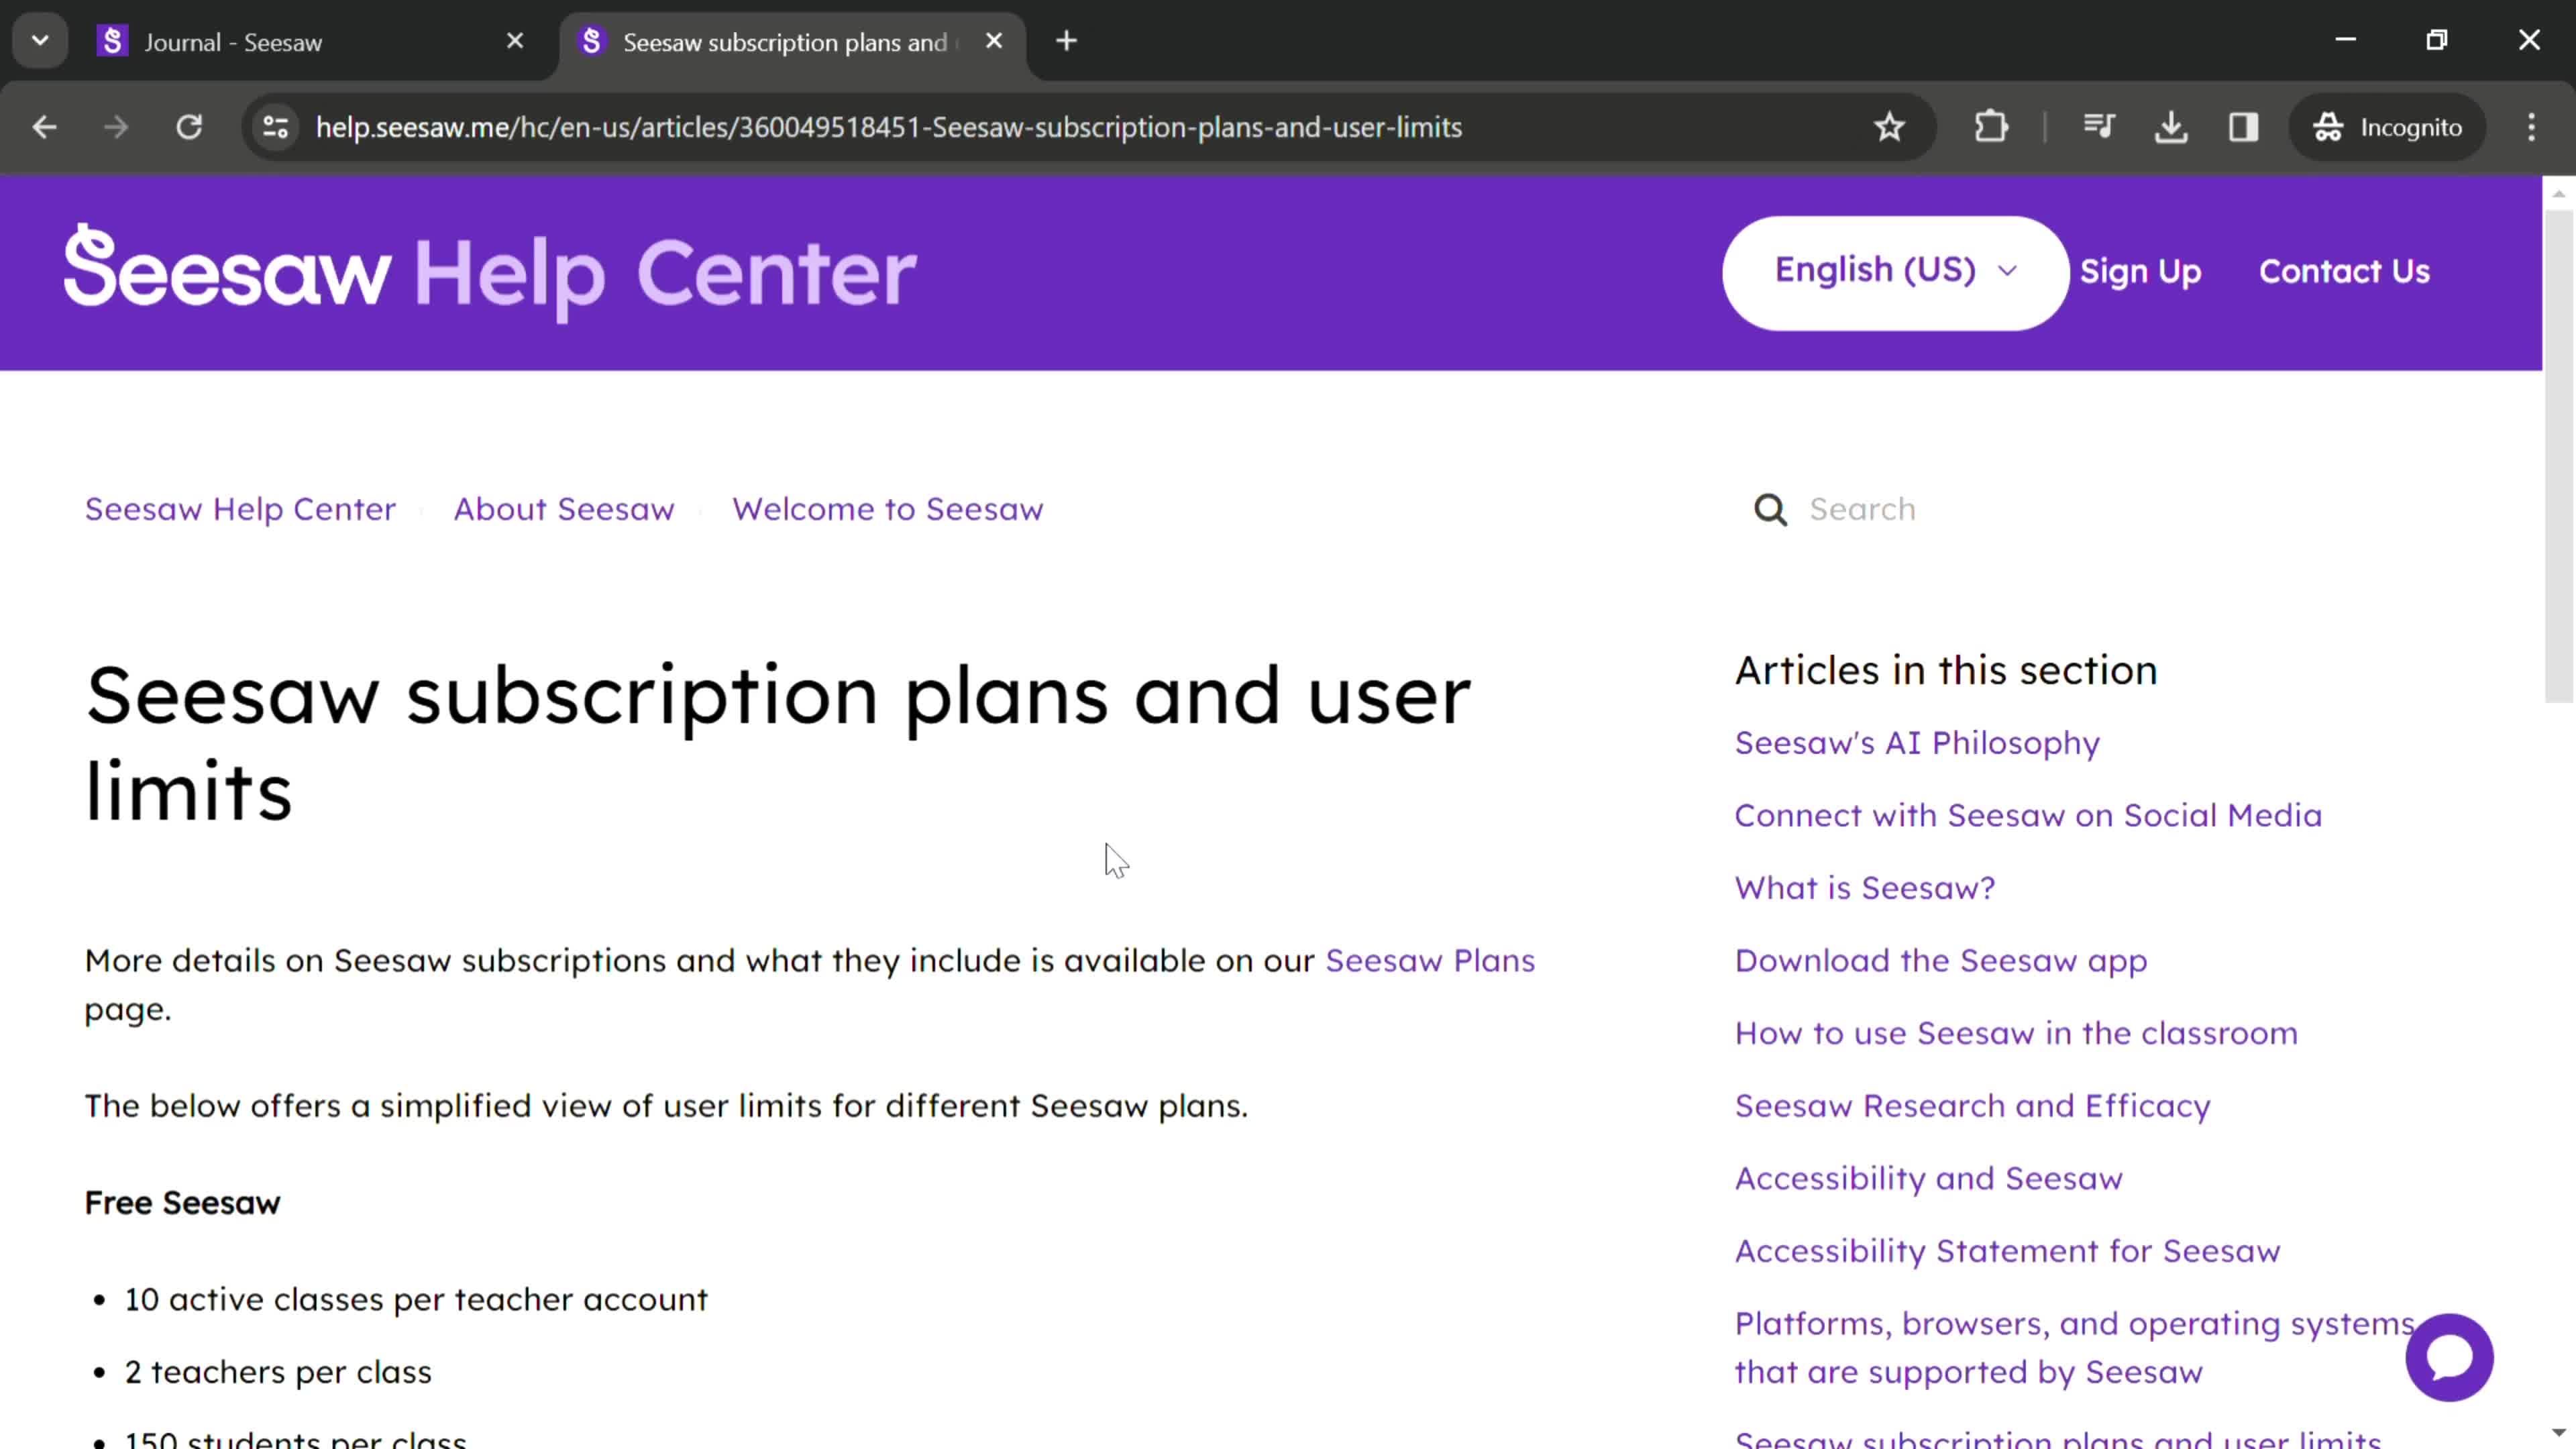Reload the current page
Screen dimensions: 2576x1449
click(x=189, y=127)
